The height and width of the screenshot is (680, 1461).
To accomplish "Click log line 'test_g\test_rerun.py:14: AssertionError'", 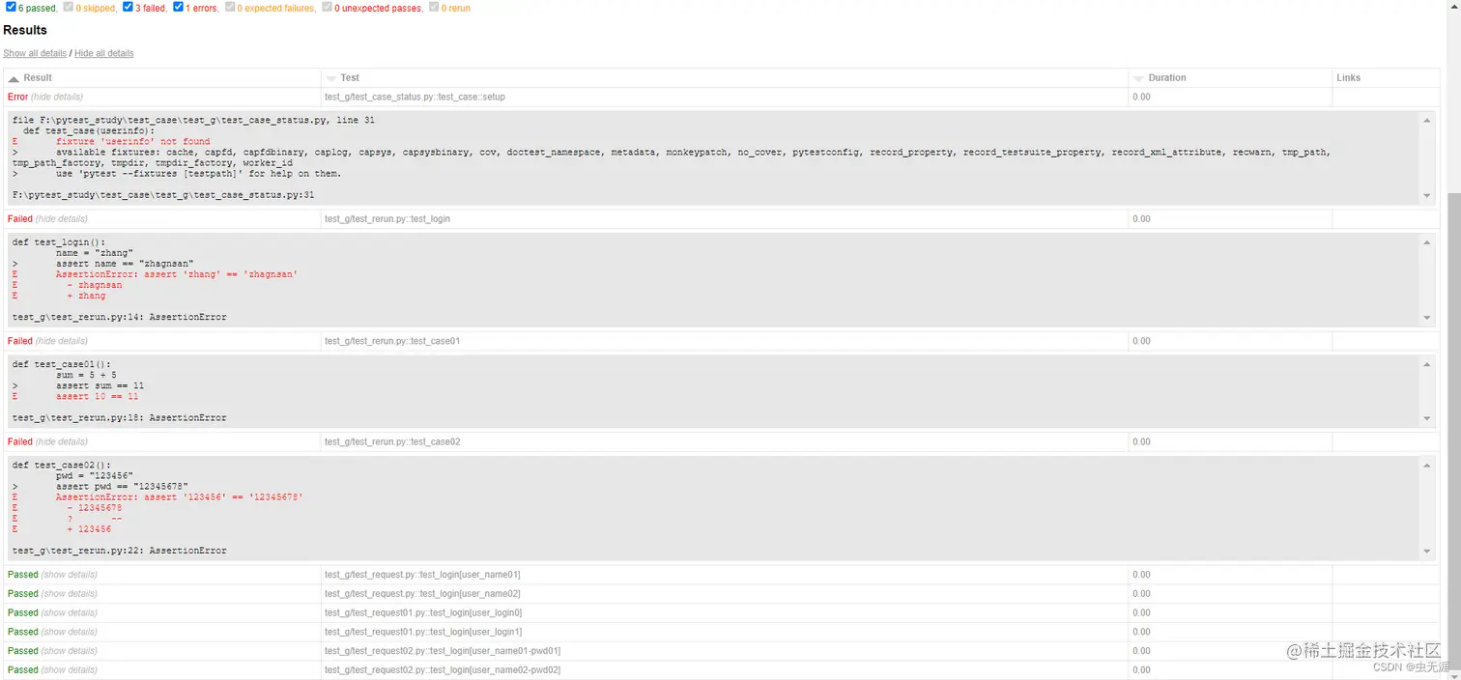I will pos(120,317).
